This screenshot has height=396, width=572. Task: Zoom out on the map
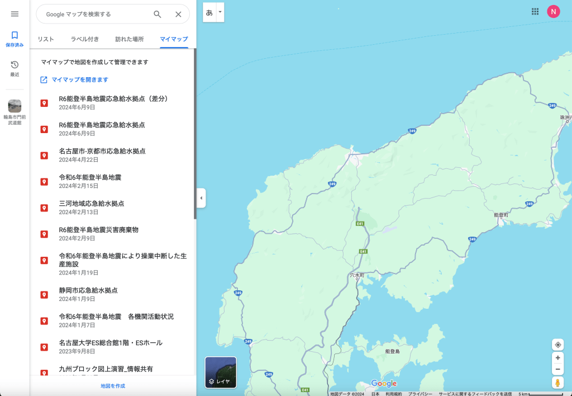click(x=557, y=369)
